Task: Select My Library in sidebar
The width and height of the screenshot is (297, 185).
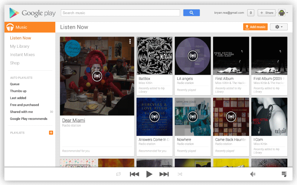Action: (20, 46)
